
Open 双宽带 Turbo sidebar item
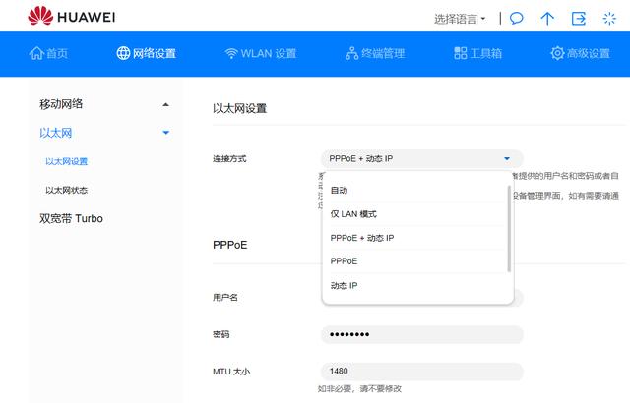tap(71, 218)
